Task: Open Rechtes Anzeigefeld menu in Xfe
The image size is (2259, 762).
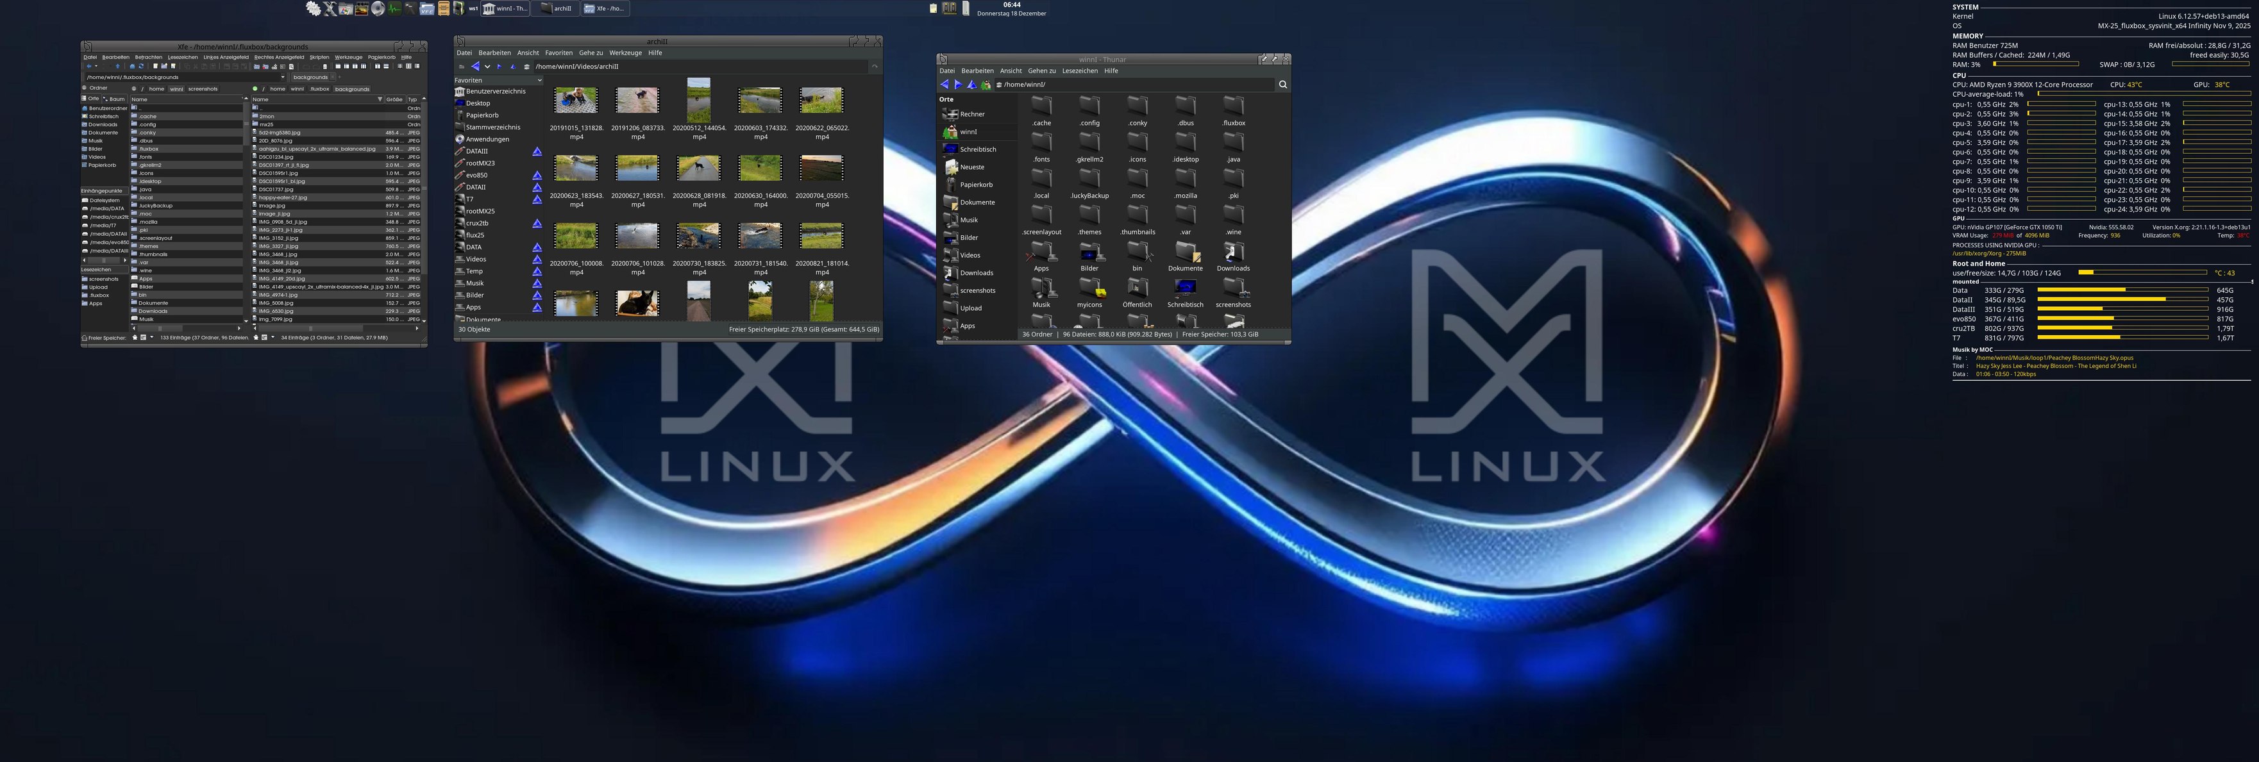Action: 279,57
